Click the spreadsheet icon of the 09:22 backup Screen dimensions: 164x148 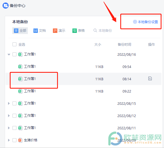click(20, 91)
